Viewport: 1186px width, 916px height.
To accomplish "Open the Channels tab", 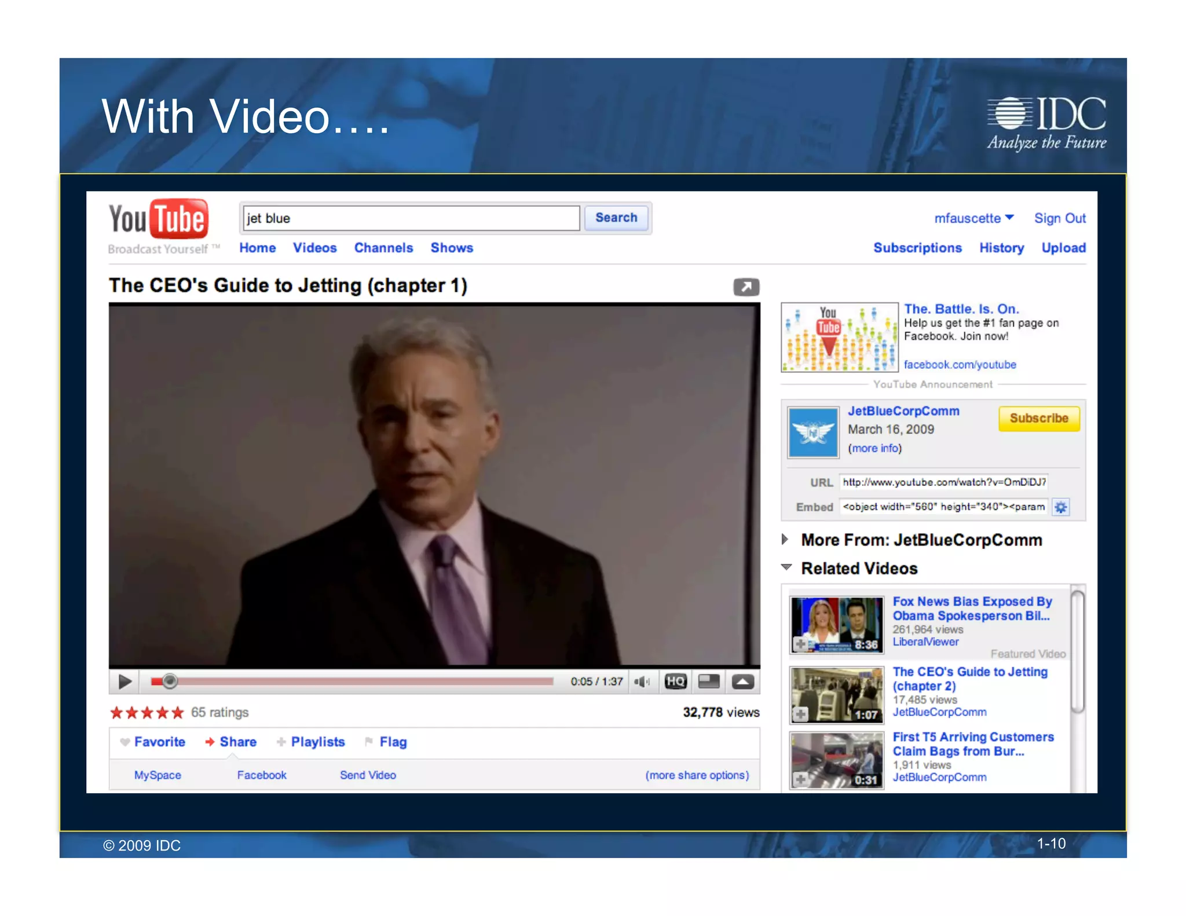I will [383, 248].
